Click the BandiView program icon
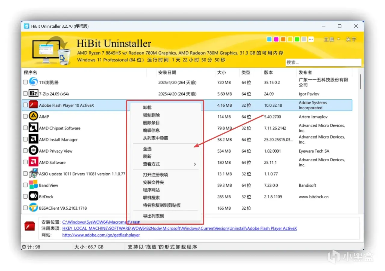 pos(33,185)
